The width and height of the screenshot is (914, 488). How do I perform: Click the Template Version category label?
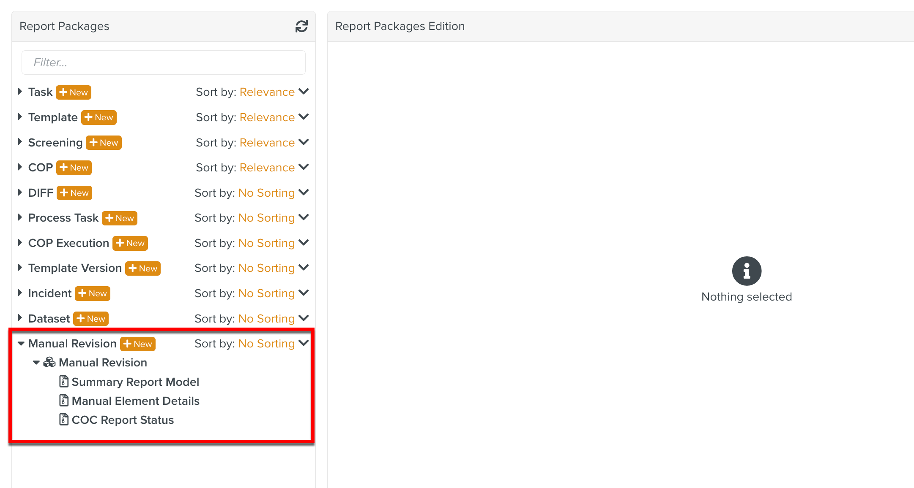[x=75, y=268]
